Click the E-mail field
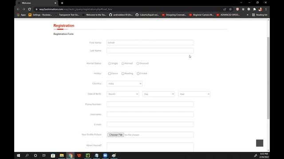The height and width of the screenshot is (159, 284). pos(150,125)
